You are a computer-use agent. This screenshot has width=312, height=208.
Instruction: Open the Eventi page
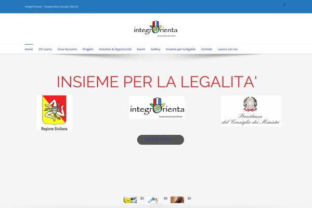click(141, 49)
